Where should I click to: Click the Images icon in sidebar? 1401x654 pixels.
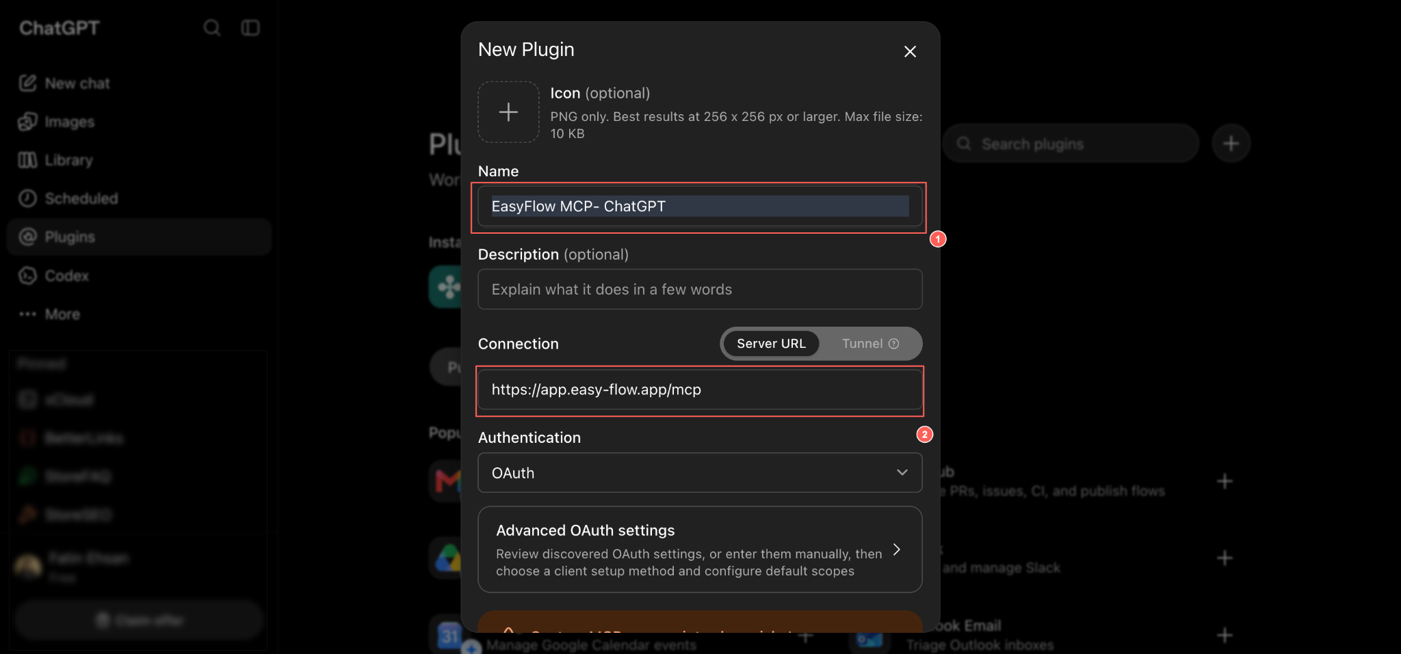(x=27, y=122)
